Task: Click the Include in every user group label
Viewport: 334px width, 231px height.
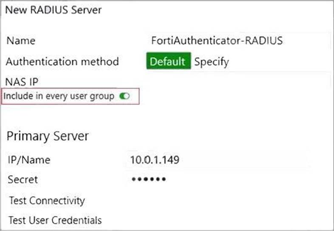Action: click(59, 97)
